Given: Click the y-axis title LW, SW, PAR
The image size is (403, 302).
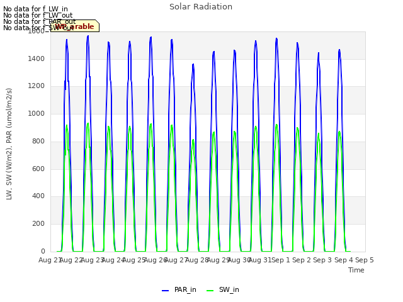Looking at the screenshot, I should click(x=9, y=144).
